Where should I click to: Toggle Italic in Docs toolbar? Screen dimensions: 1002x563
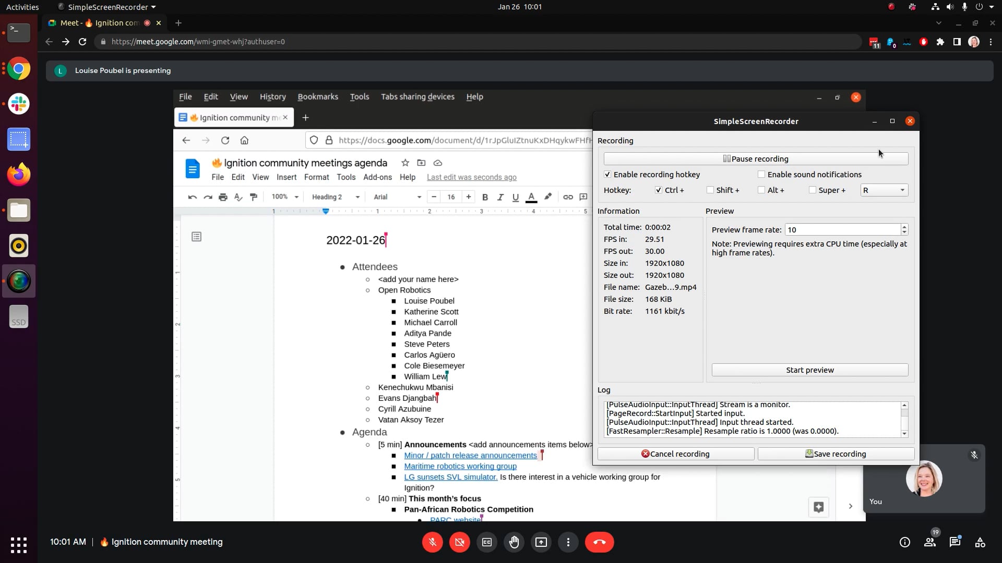(500, 197)
